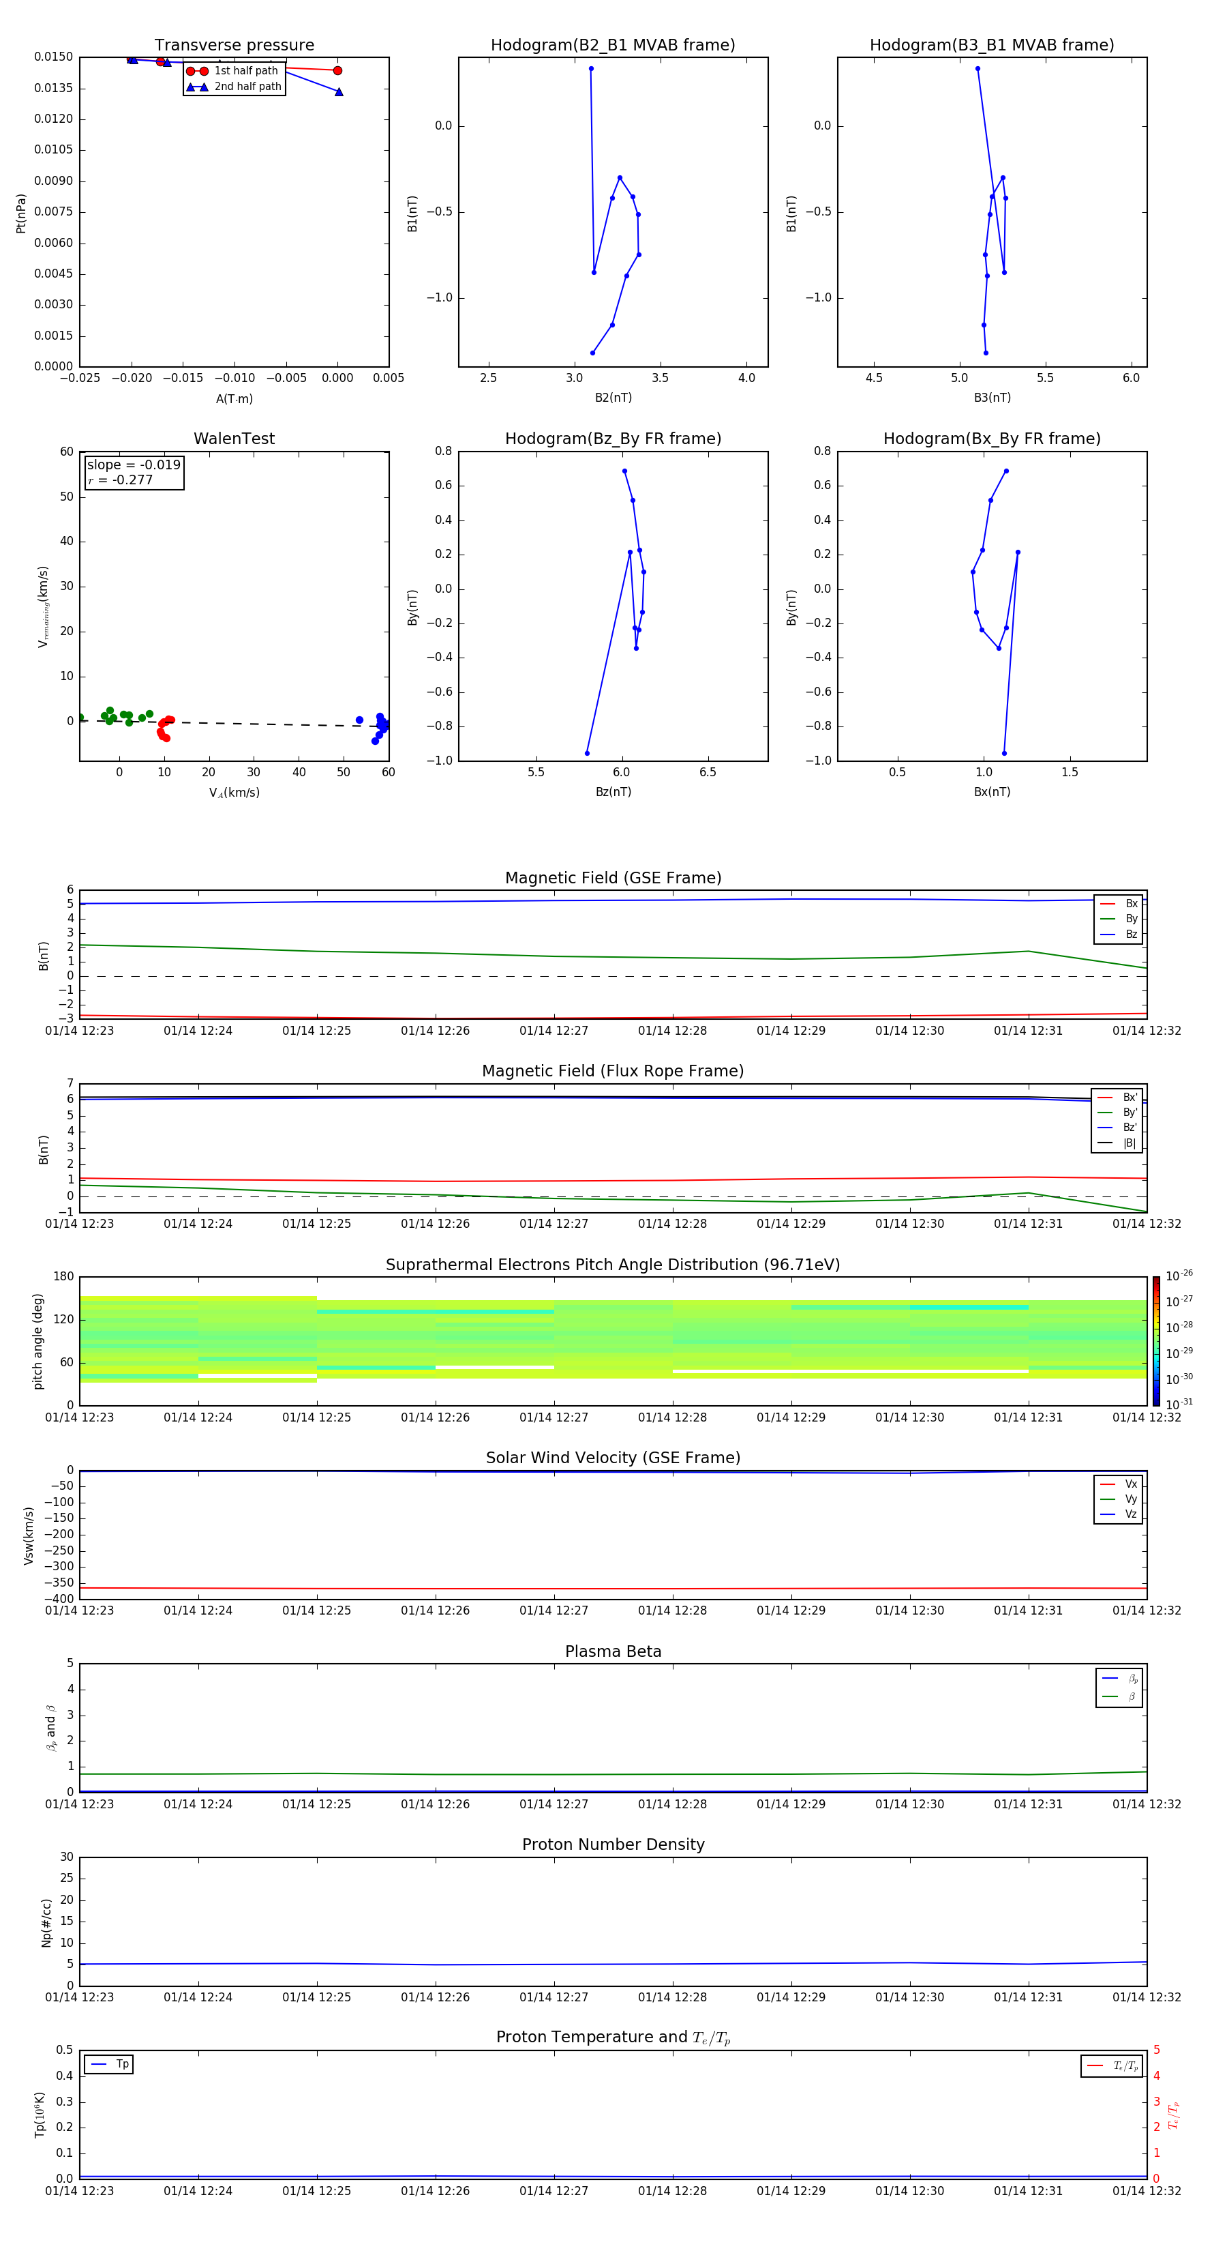Click the 'Plasma Beta' title

pyautogui.click(x=613, y=1651)
